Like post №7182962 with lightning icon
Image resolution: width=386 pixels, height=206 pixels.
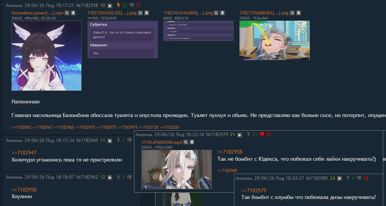[x=118, y=177]
